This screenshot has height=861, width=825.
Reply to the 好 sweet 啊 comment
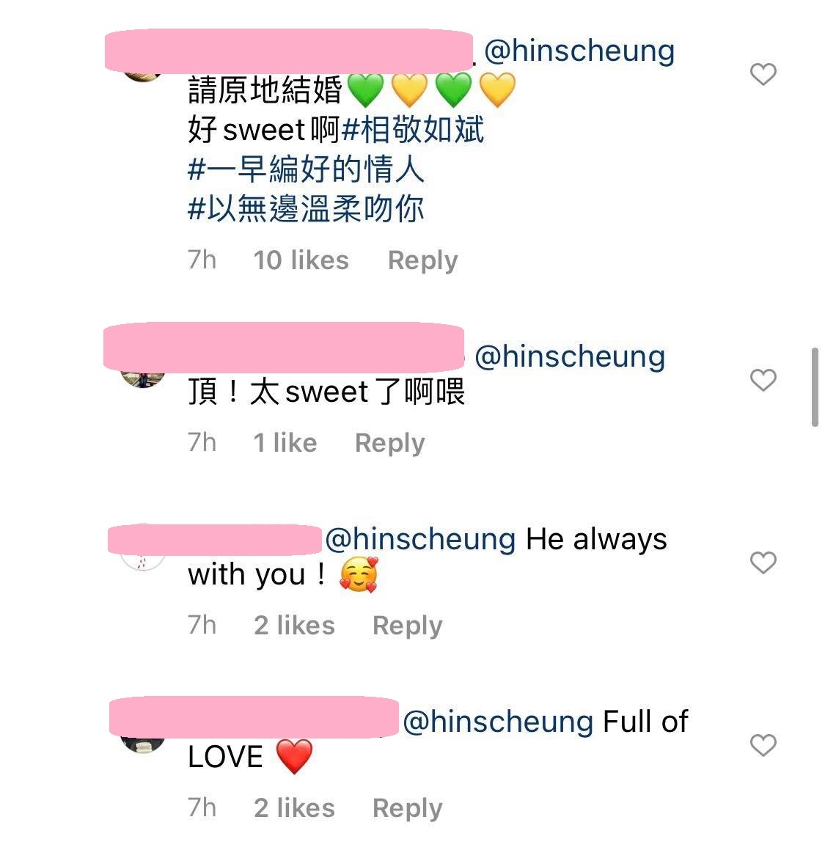422,260
